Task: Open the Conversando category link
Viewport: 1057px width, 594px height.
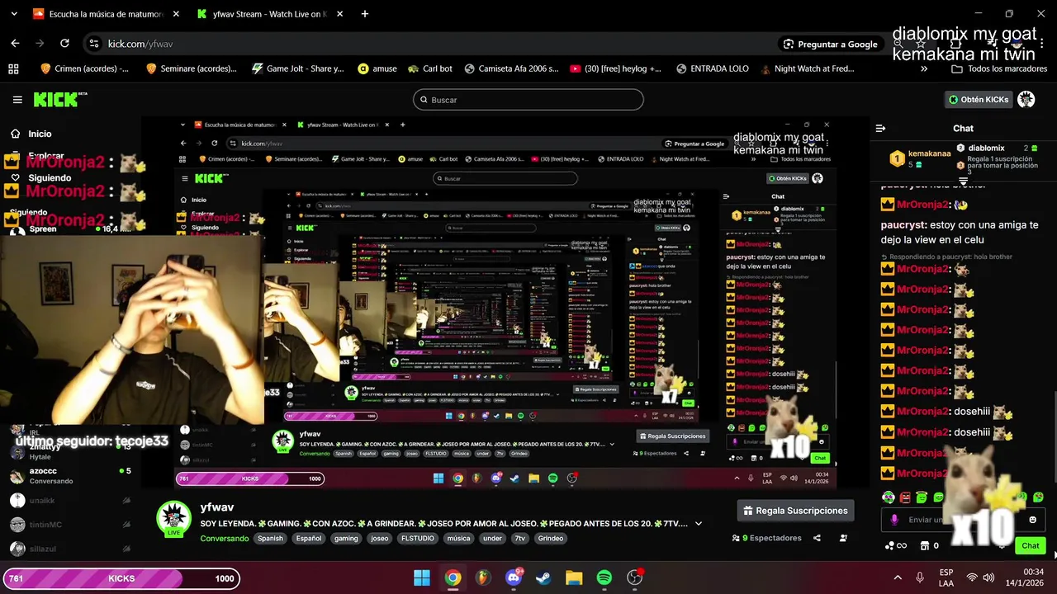Action: tap(224, 539)
